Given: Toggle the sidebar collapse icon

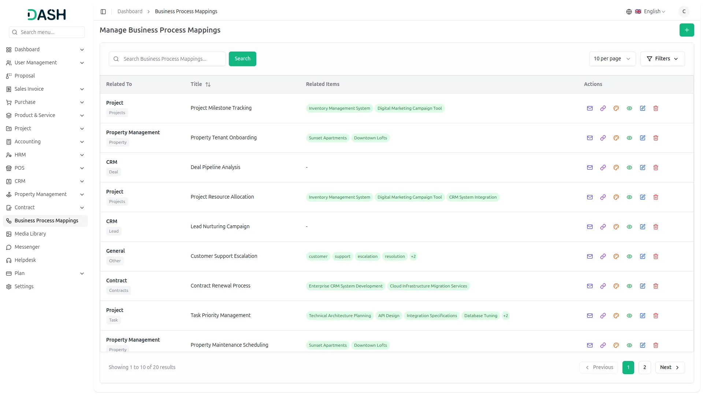Looking at the screenshot, I should coord(103,12).
